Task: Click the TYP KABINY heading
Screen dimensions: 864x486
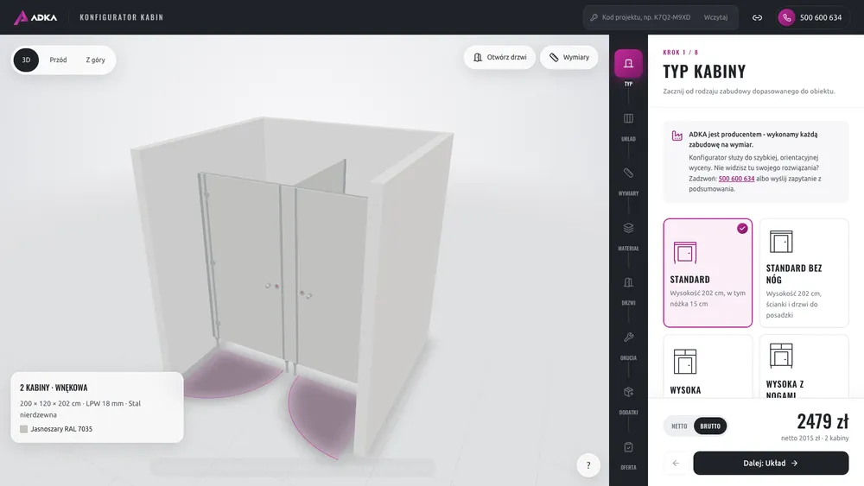Action: (704, 71)
